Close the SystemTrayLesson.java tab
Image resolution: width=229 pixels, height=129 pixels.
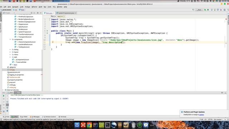(x=75, y=13)
